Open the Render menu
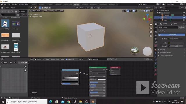The height and width of the screenshot is (104, 186). (x=14, y=4)
